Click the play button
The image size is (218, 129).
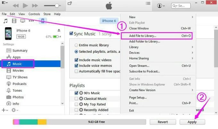click(x=25, y=6)
